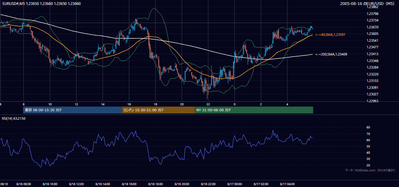Image resolution: width=399 pixels, height=187 pixels.
Task: Click price level 1.23477 on the axis
Action: click(372, 47)
